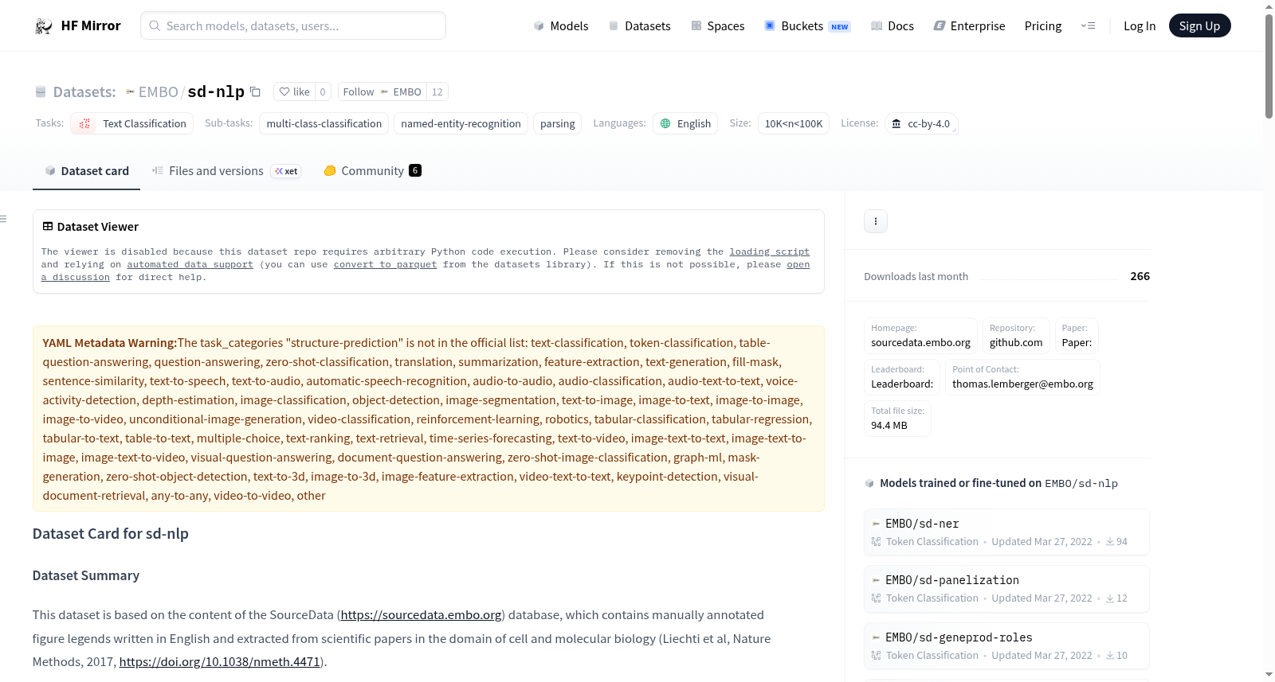
Task: Toggle the table of contents sidebar icon
Action: 3,219
